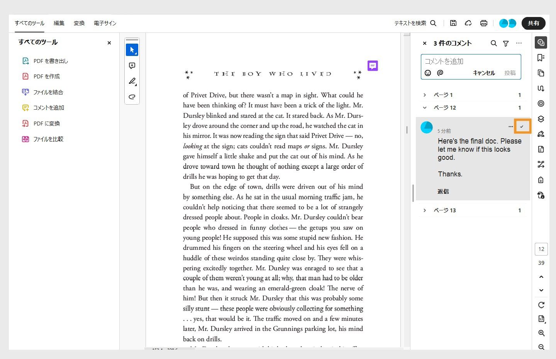Go to previous page with up chevron
The image size is (556, 359).
click(x=541, y=277)
